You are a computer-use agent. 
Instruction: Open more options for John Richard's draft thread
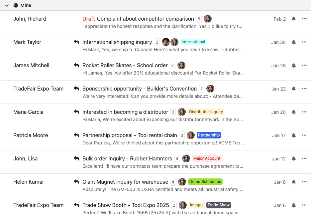tap(304, 19)
